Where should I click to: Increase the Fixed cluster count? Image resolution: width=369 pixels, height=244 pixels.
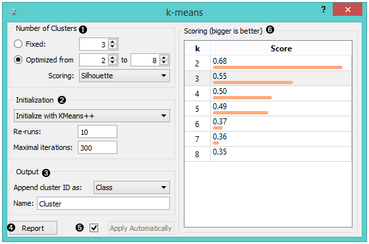point(113,41)
